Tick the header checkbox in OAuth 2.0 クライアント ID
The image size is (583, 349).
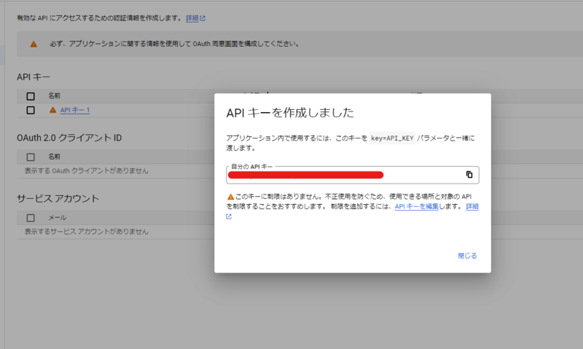pos(31,157)
